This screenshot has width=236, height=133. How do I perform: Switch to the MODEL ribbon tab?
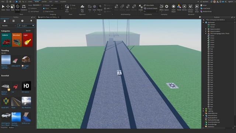(37, 1)
